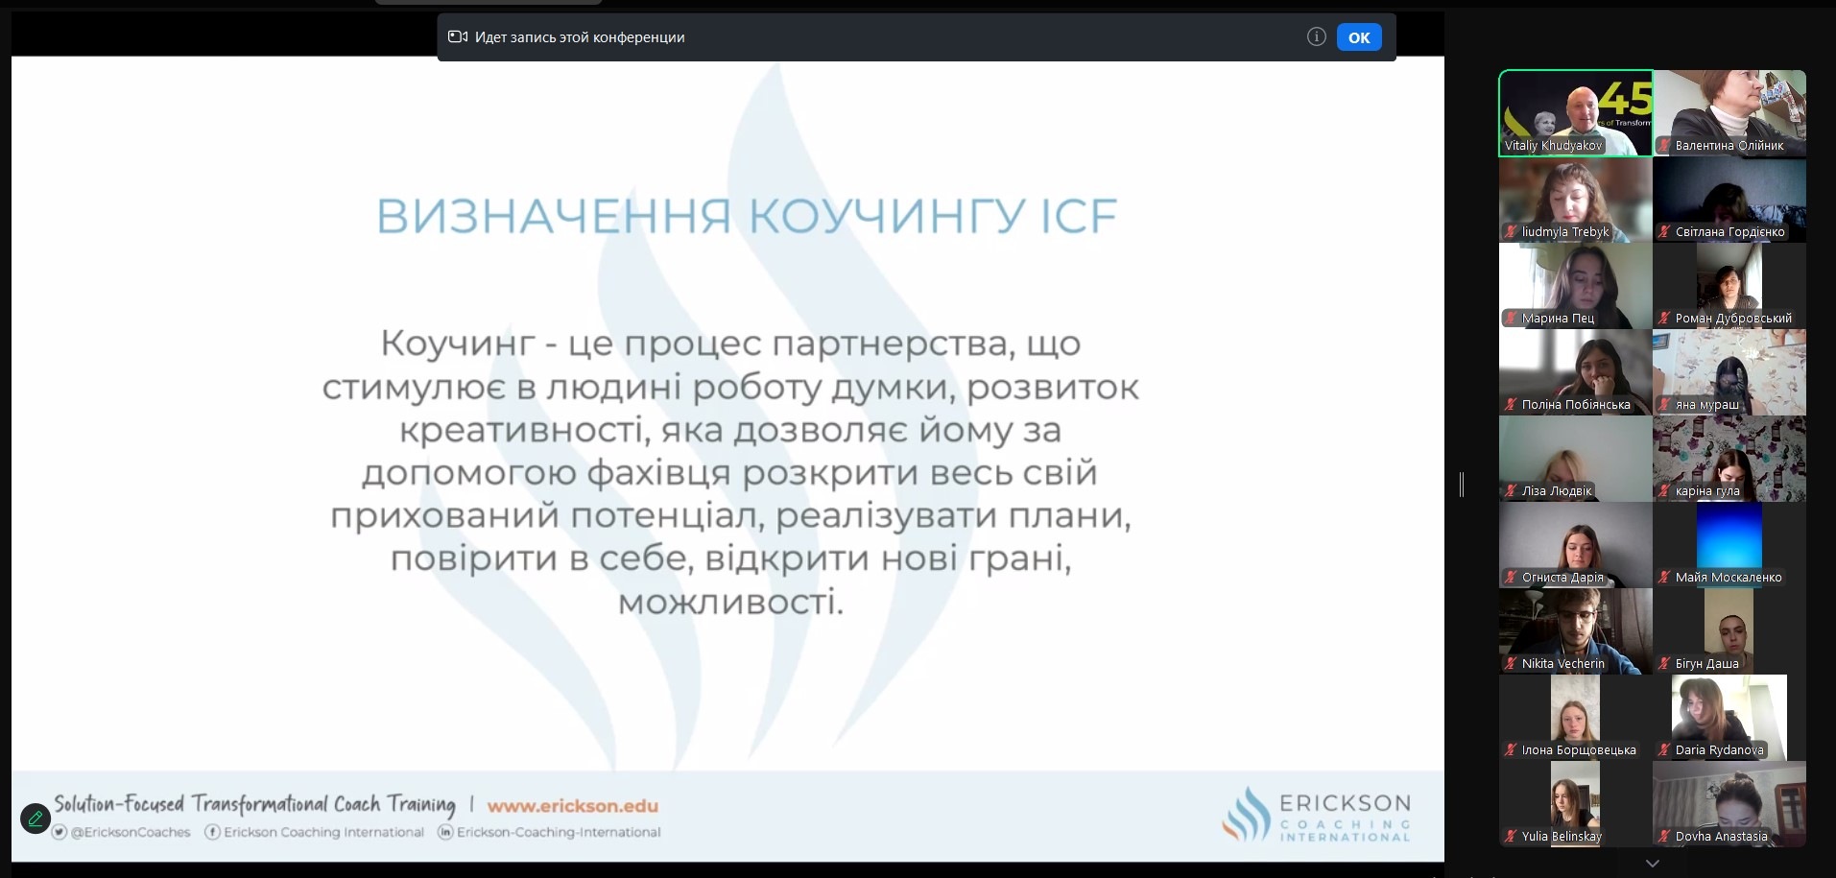1836x878 pixels.
Task: Select the яна мураш video thumbnail
Action: pos(1729,371)
